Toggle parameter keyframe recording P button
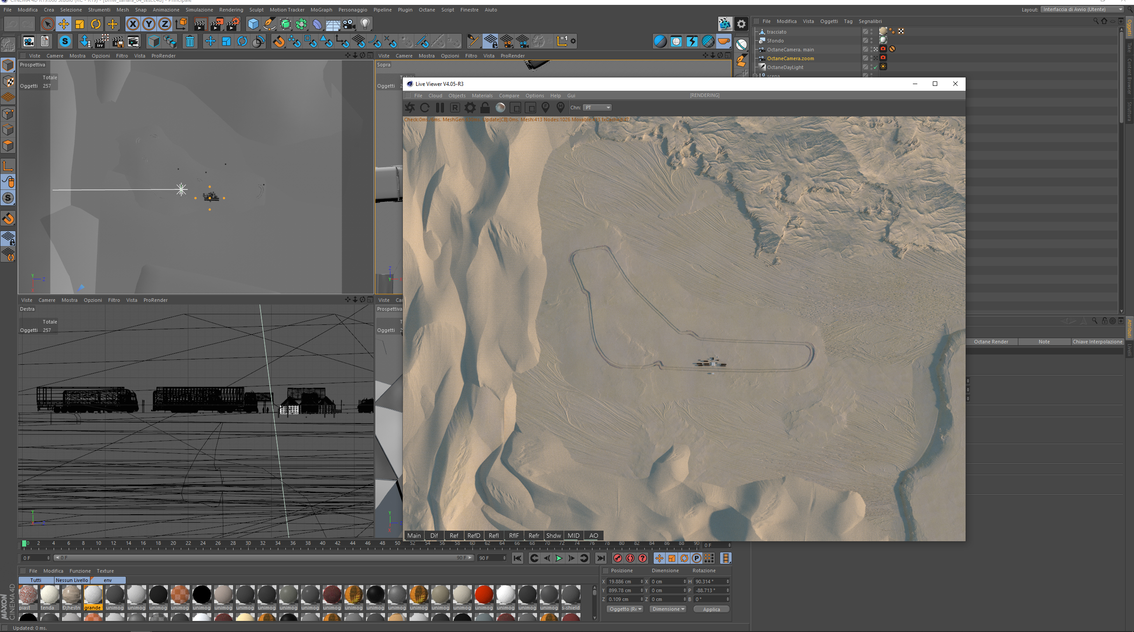Screen dimensions: 1134x632 (x=697, y=558)
